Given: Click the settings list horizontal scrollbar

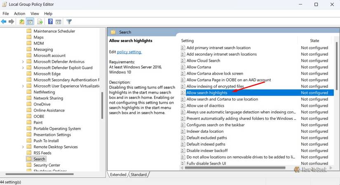Looking at the screenshot, I should tap(235, 167).
